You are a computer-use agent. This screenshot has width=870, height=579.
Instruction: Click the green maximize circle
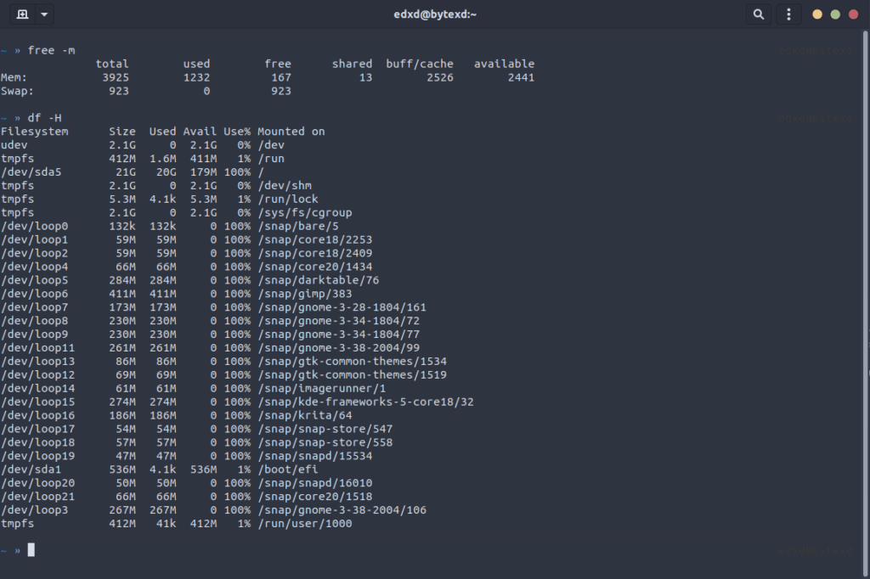coord(835,14)
